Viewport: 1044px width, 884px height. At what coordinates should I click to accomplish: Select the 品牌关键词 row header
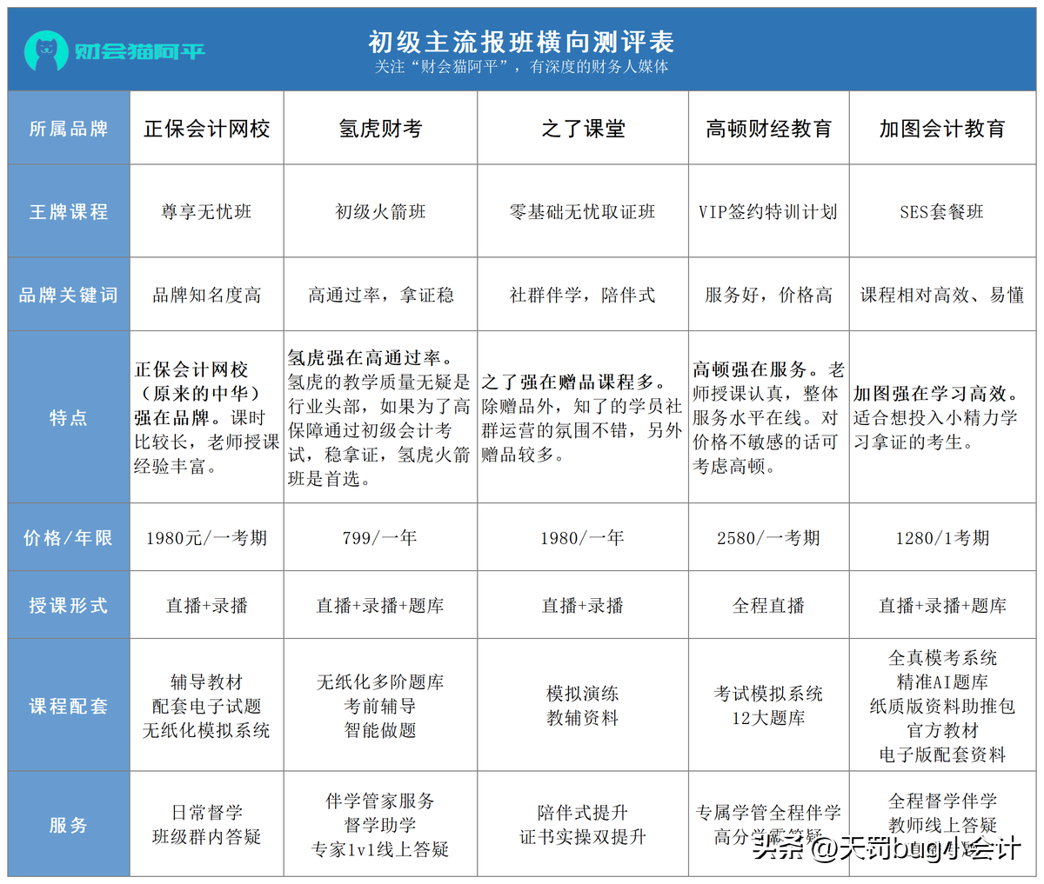(69, 295)
